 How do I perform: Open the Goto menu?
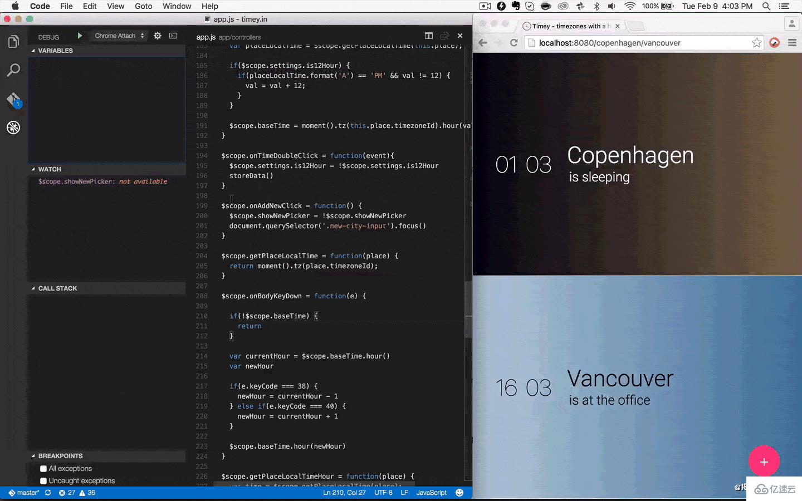click(144, 6)
